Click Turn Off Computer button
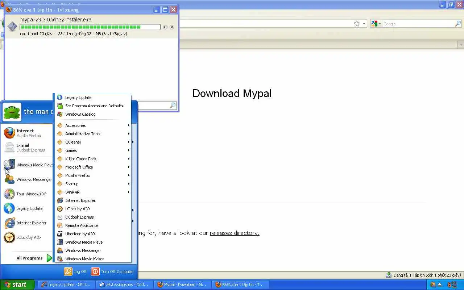The width and height of the screenshot is (464, 290). click(x=113, y=272)
